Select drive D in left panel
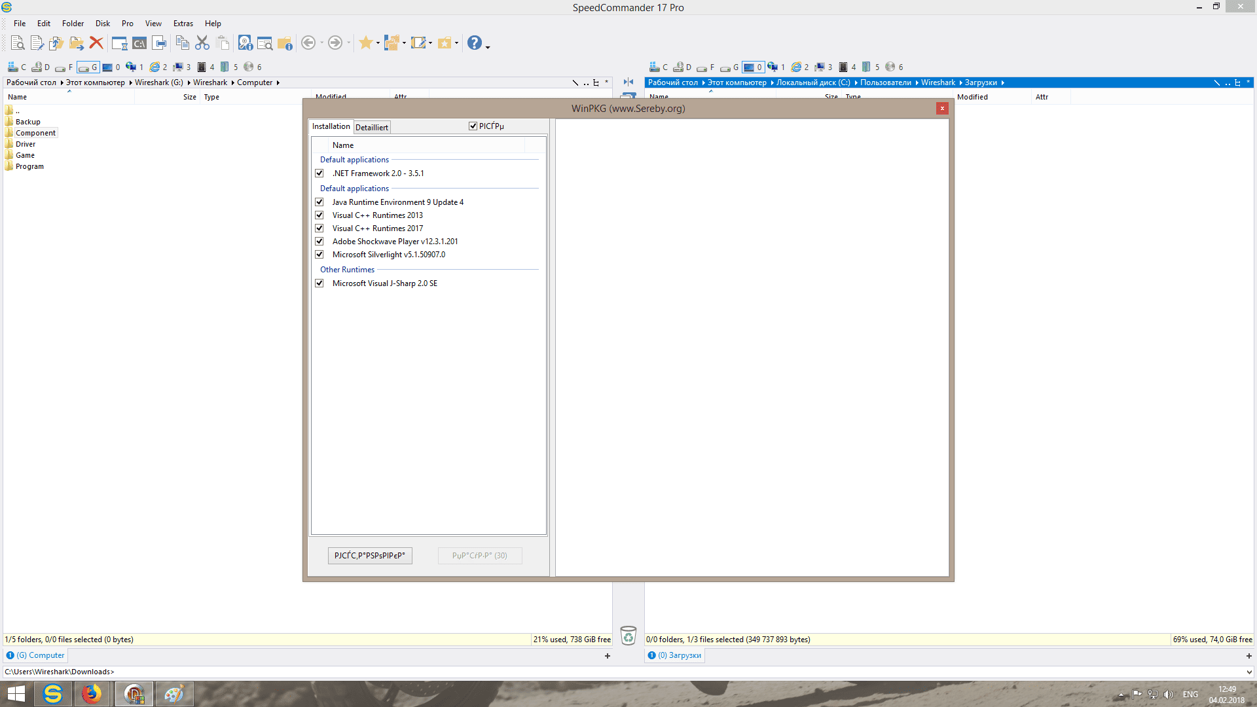This screenshot has height=707, width=1257. [41, 67]
